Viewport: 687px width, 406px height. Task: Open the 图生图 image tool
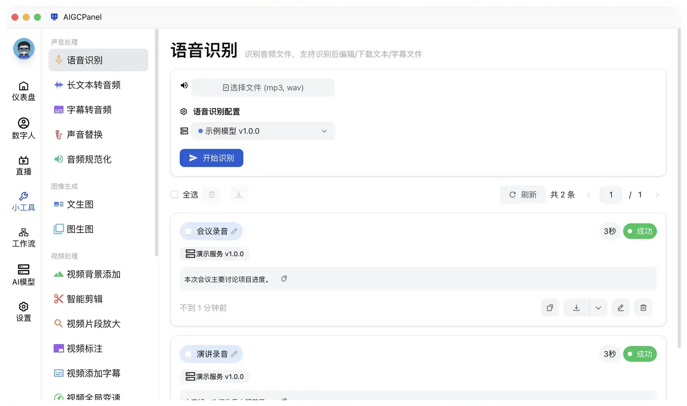tap(98, 229)
